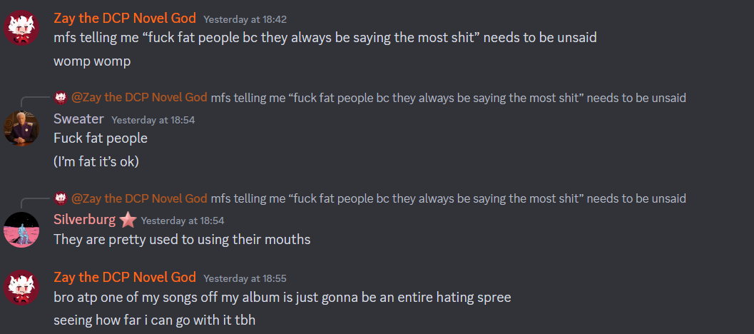Click the "womp womp" message
754x334 pixels.
click(x=92, y=61)
